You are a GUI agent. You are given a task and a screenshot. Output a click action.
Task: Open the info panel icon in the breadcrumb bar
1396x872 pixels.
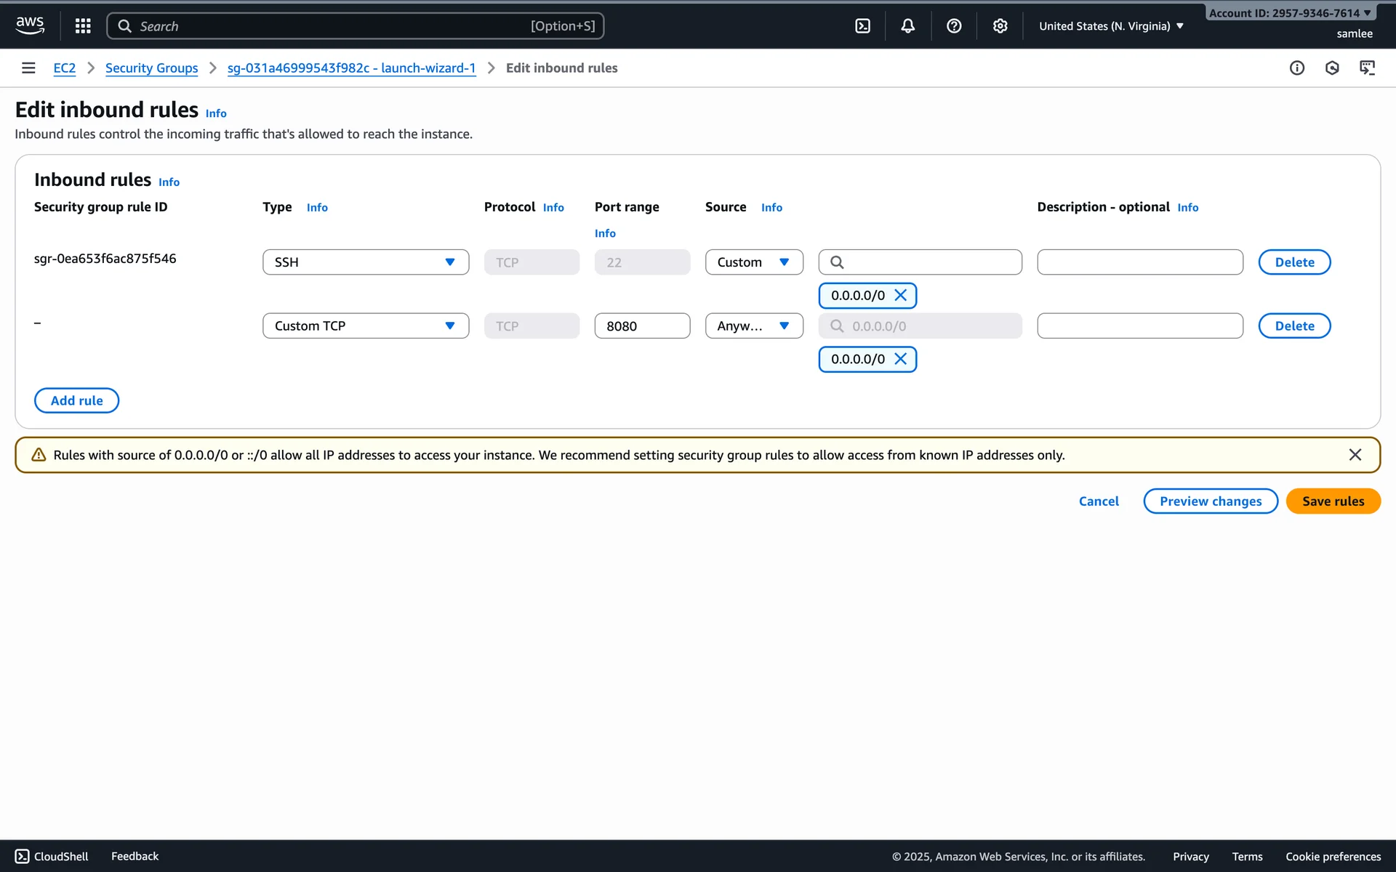[1297, 68]
